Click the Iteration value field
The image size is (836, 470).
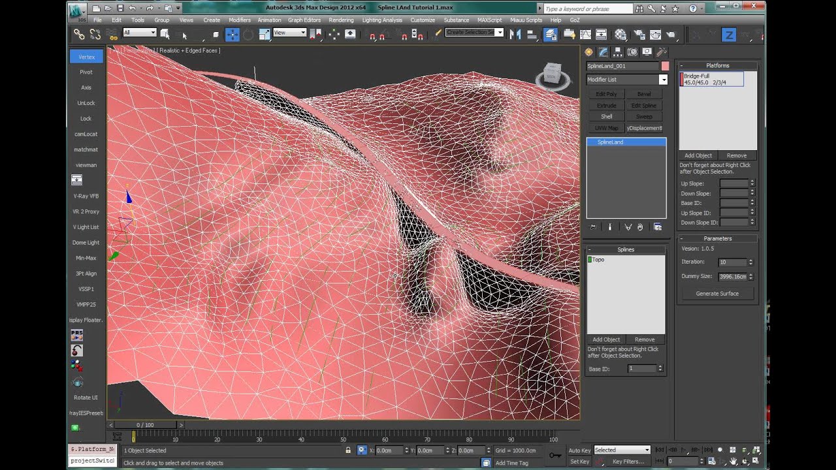(732, 262)
